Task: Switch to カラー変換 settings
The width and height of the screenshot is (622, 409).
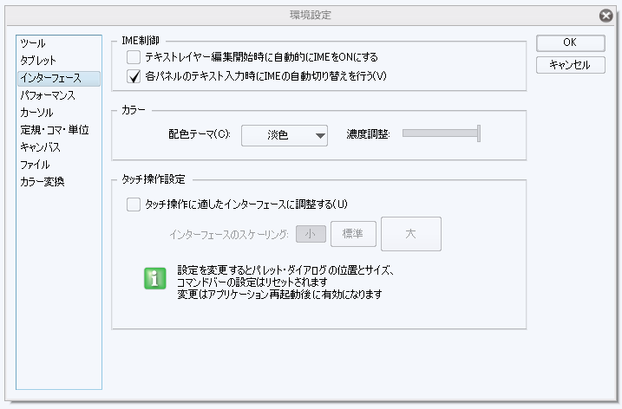Action: click(43, 182)
